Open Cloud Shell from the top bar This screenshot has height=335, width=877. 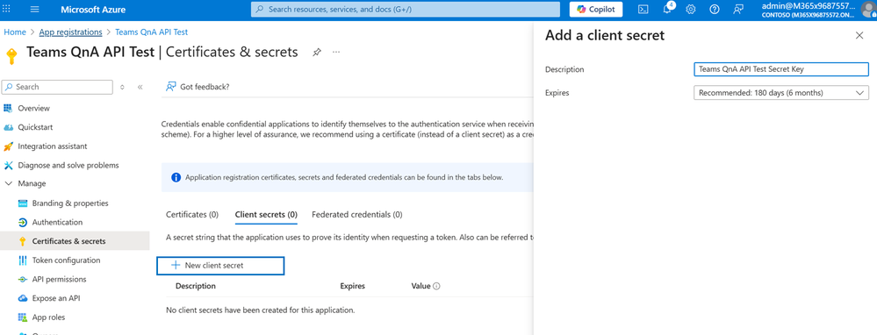(x=643, y=10)
